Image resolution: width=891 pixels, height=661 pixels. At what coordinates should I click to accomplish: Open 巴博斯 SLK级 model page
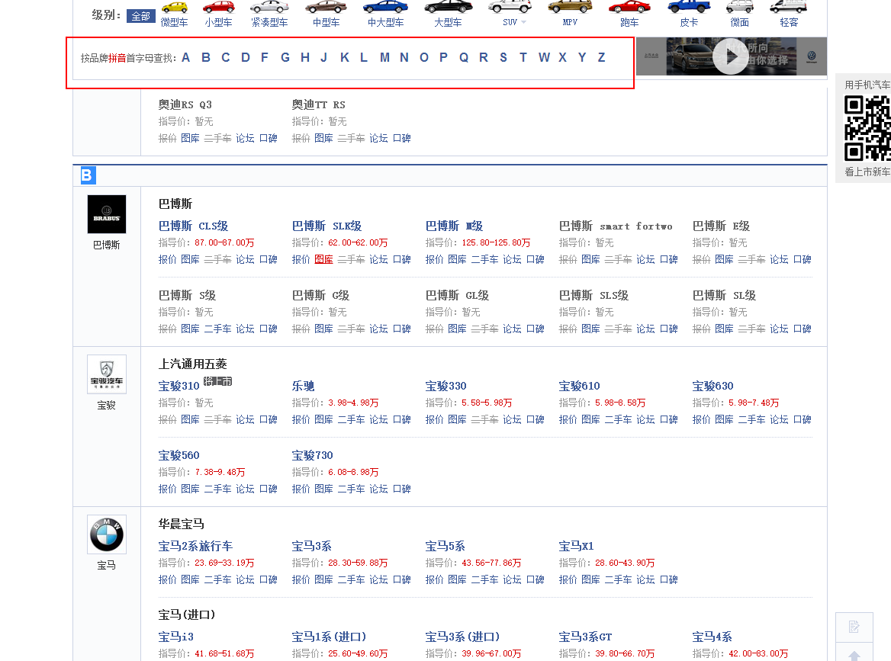click(326, 226)
